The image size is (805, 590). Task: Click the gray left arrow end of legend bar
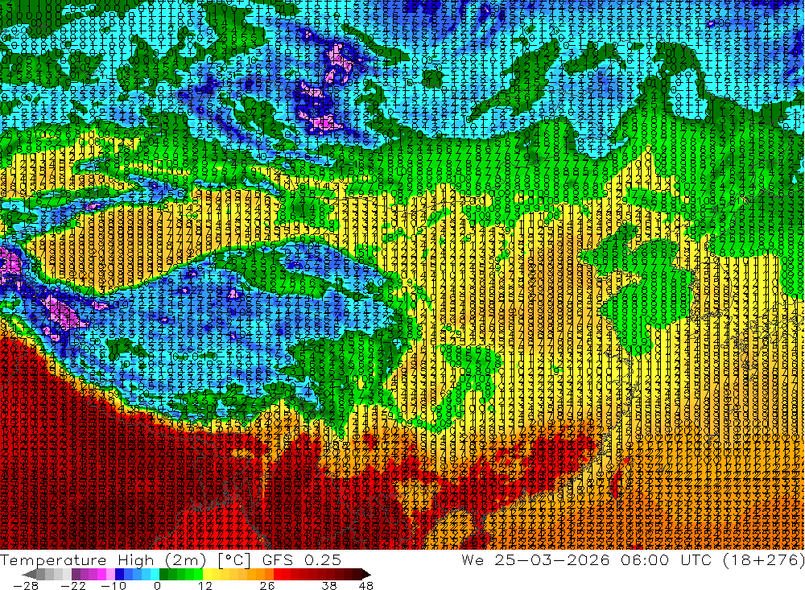coord(29,574)
